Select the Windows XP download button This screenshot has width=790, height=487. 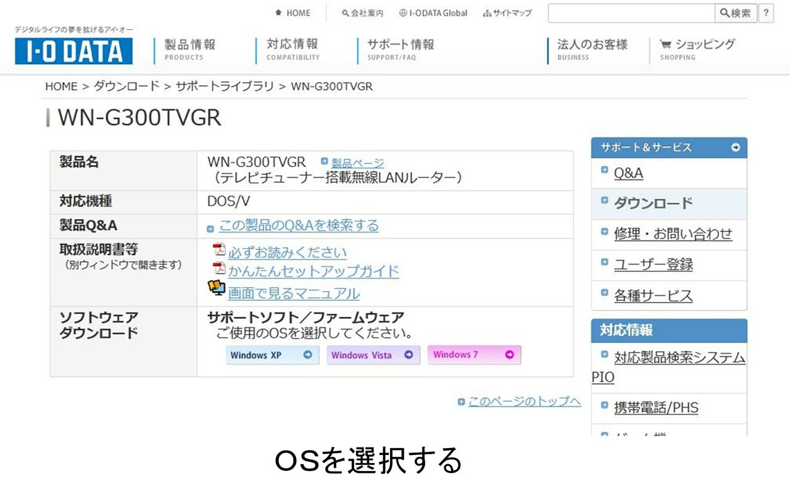pyautogui.click(x=272, y=355)
